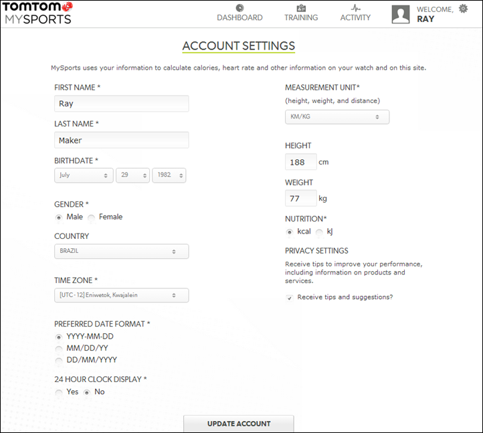Switch to the ACTIVITY section

pos(355,17)
